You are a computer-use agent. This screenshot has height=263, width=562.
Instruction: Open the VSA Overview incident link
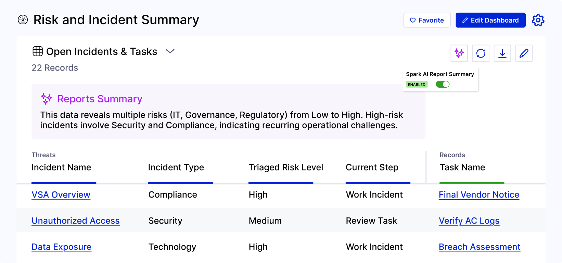pyautogui.click(x=61, y=195)
